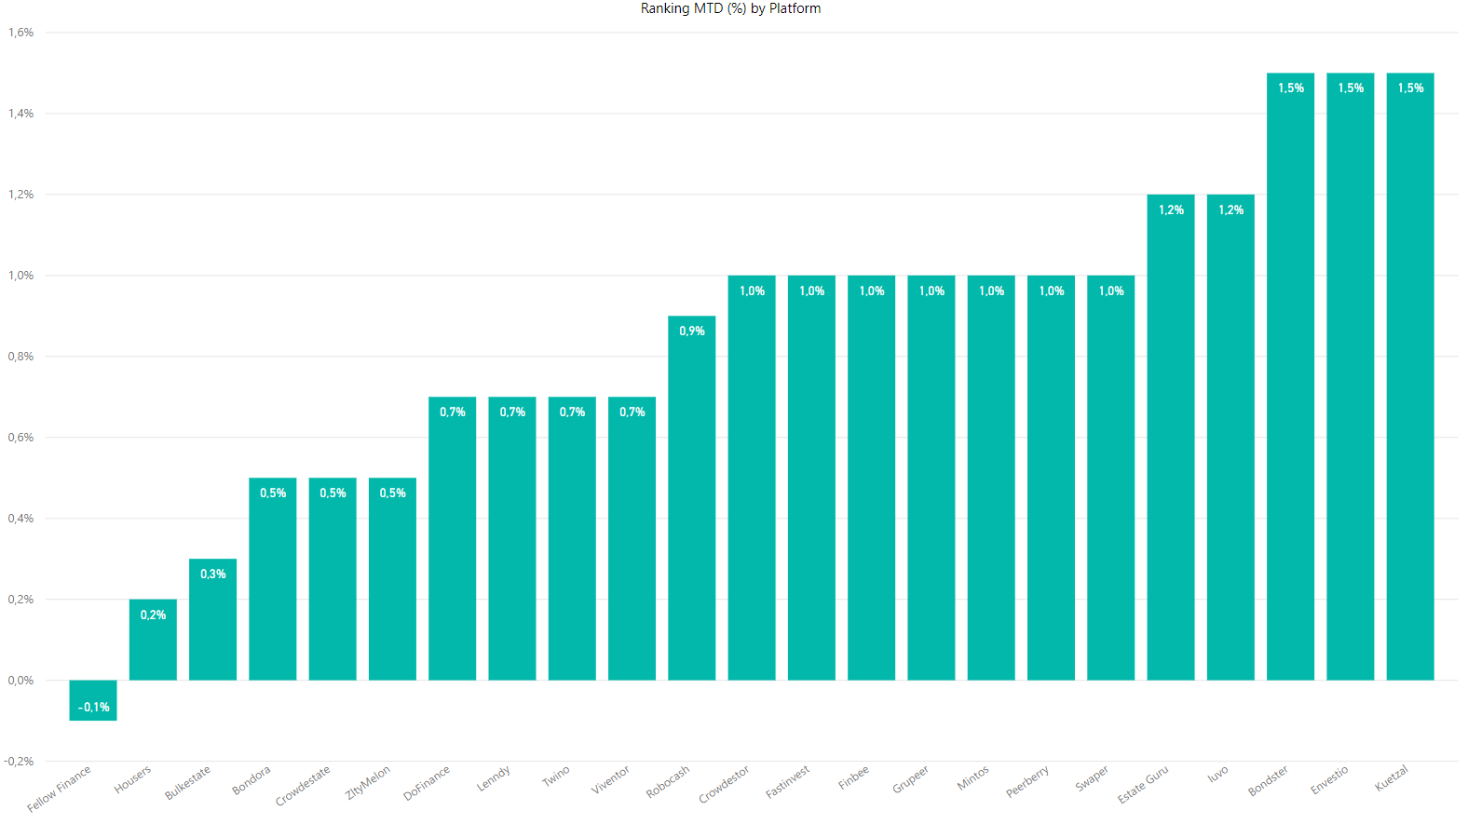
Task: Click the Mintos bar
Action: 991,478
